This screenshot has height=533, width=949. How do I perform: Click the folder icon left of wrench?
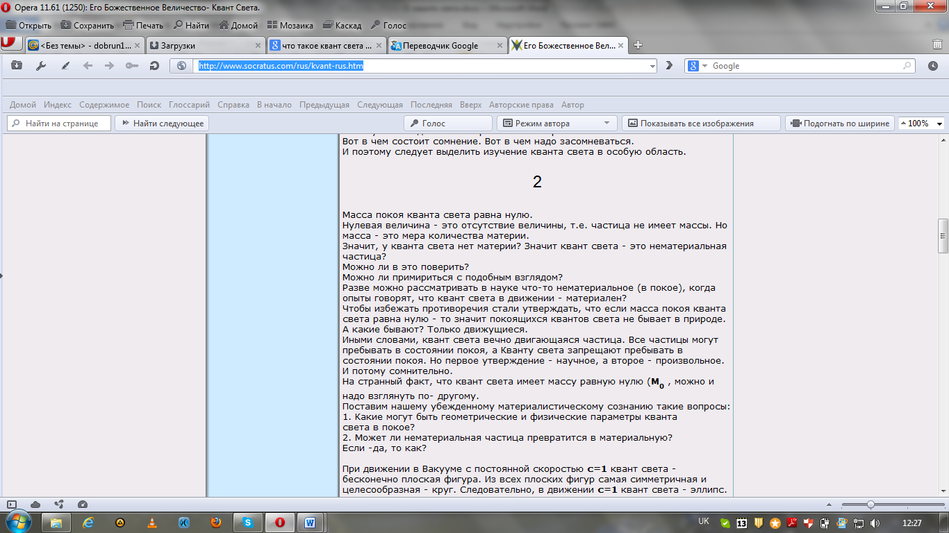tap(16, 66)
